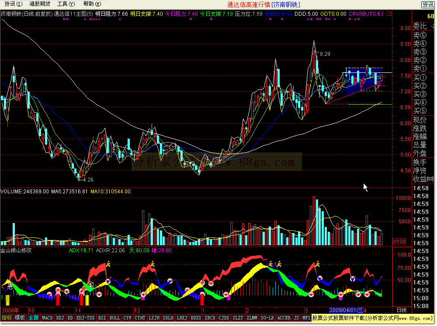Viewport: 437px width, 326px height.
Task: Select the 模板 tab
Action: pos(20,318)
